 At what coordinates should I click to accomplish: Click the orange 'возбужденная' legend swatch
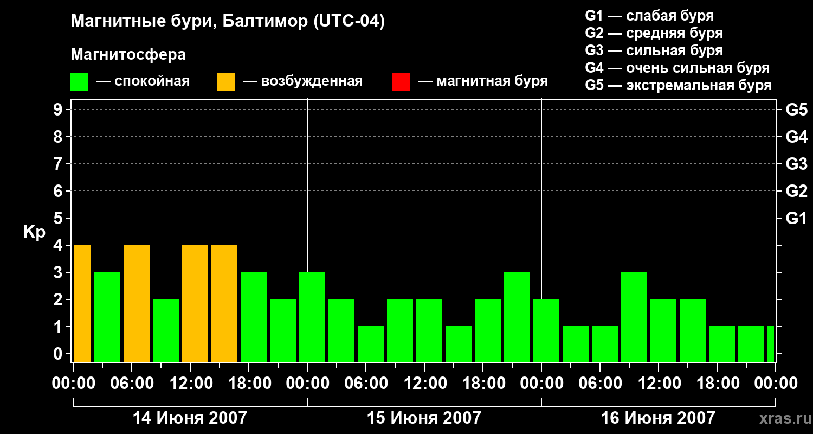[225, 82]
